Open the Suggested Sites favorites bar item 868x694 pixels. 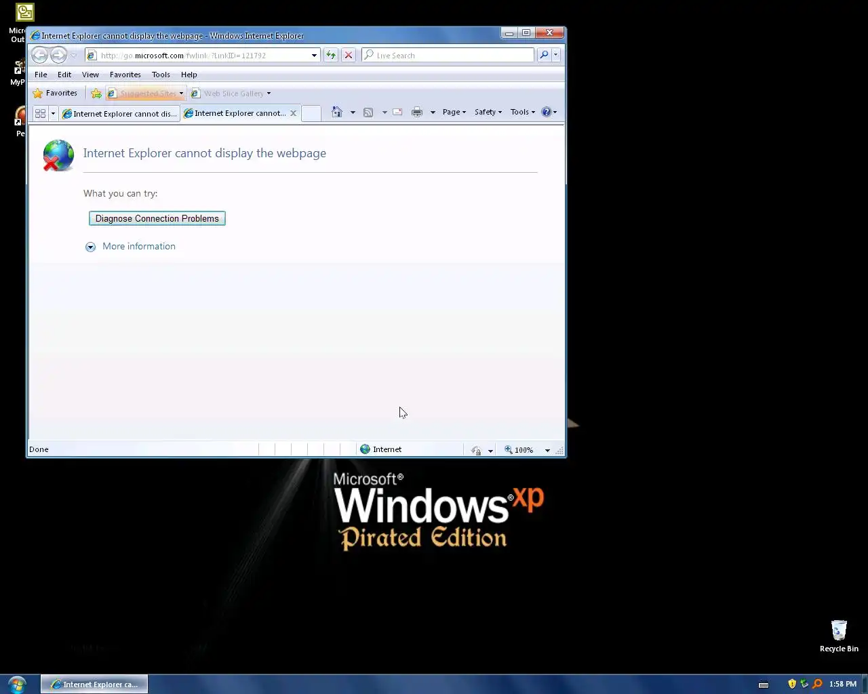(x=145, y=94)
